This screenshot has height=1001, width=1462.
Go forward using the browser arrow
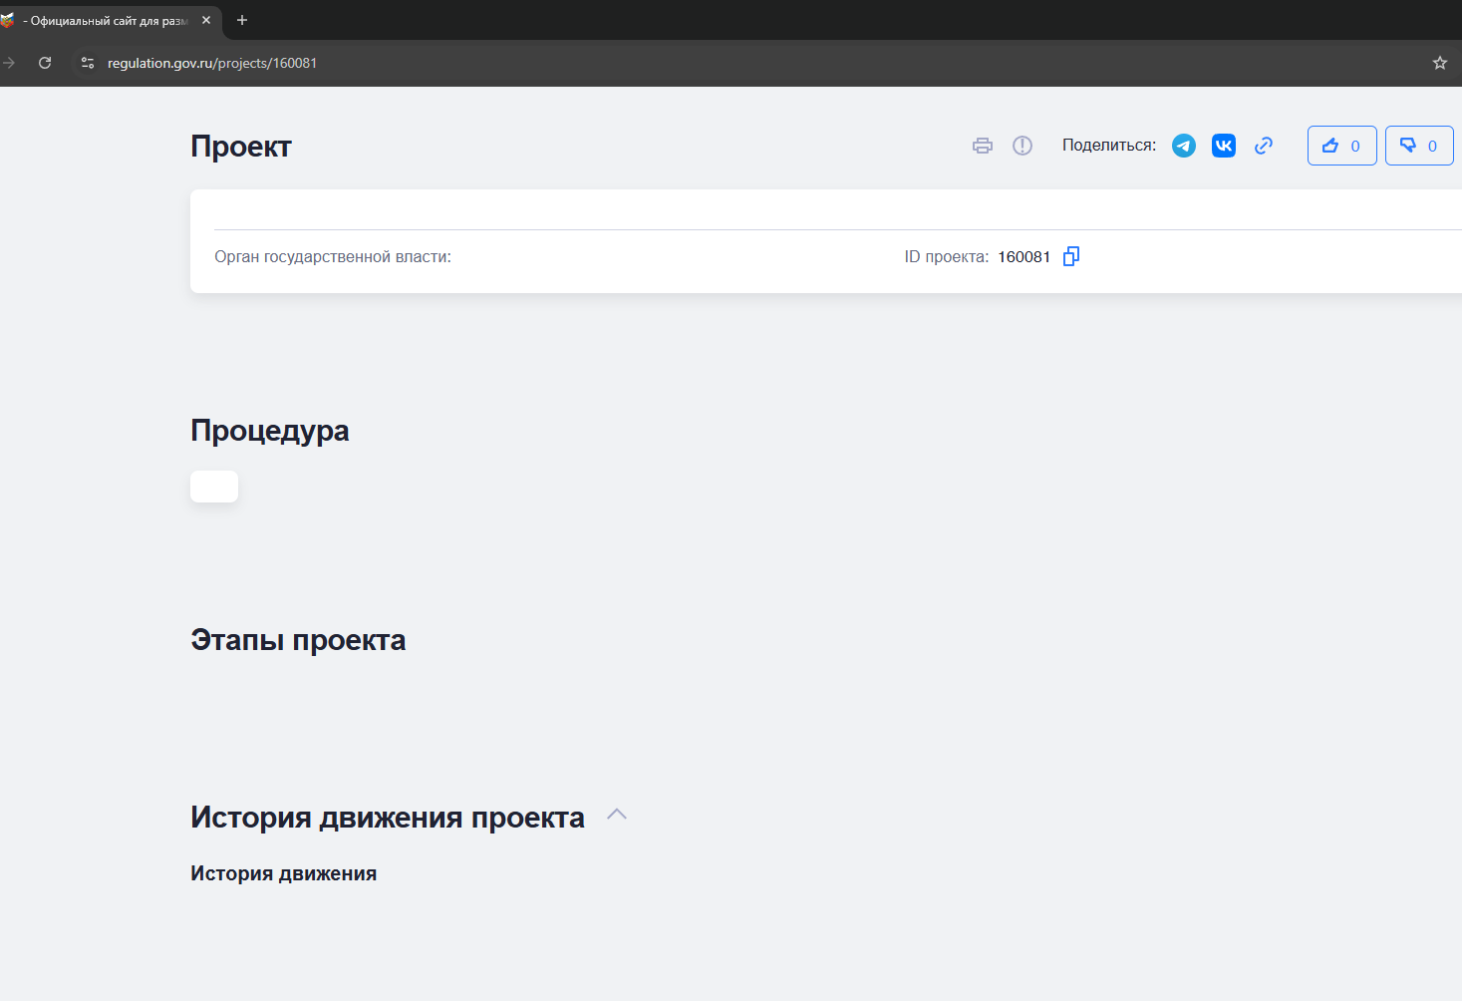[10, 63]
